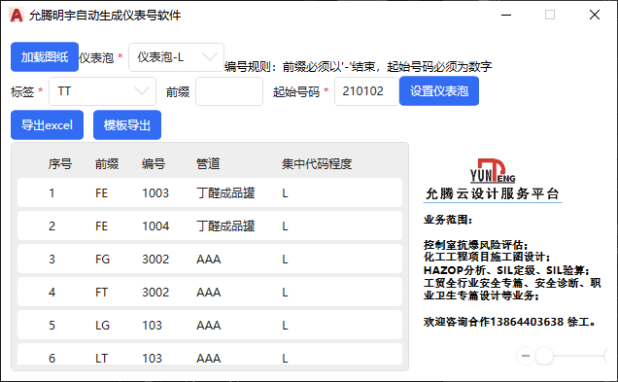Viewport: 618px width, 382px height.
Task: Click the zoom slider thumb
Action: tap(544, 356)
